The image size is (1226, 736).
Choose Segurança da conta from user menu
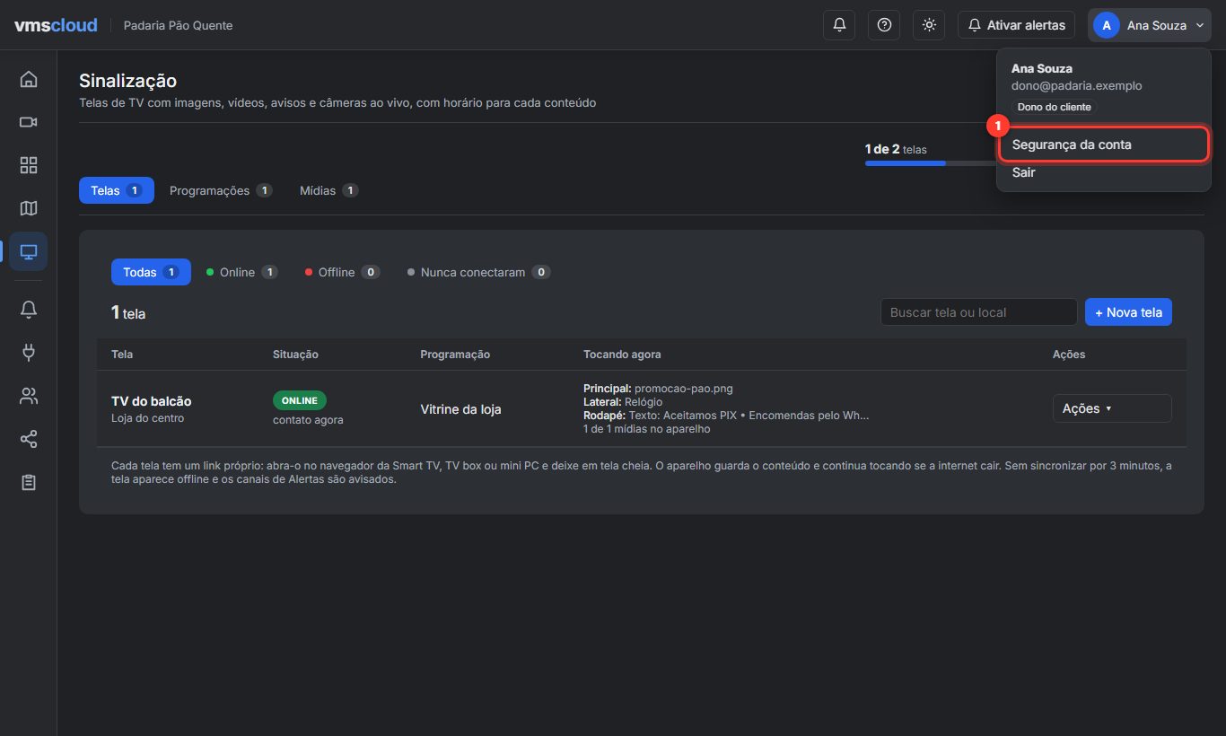click(x=1104, y=145)
